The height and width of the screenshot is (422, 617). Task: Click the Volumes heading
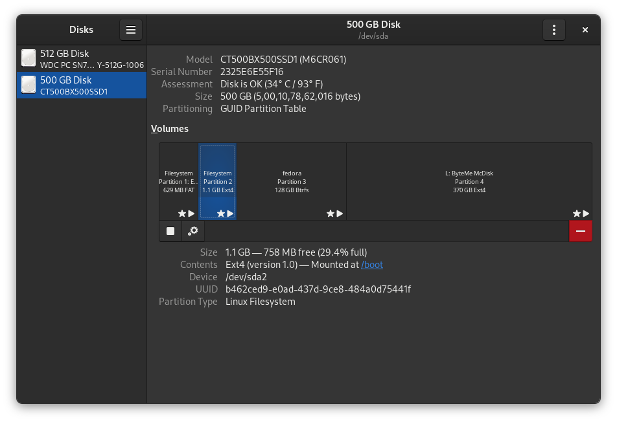click(170, 129)
